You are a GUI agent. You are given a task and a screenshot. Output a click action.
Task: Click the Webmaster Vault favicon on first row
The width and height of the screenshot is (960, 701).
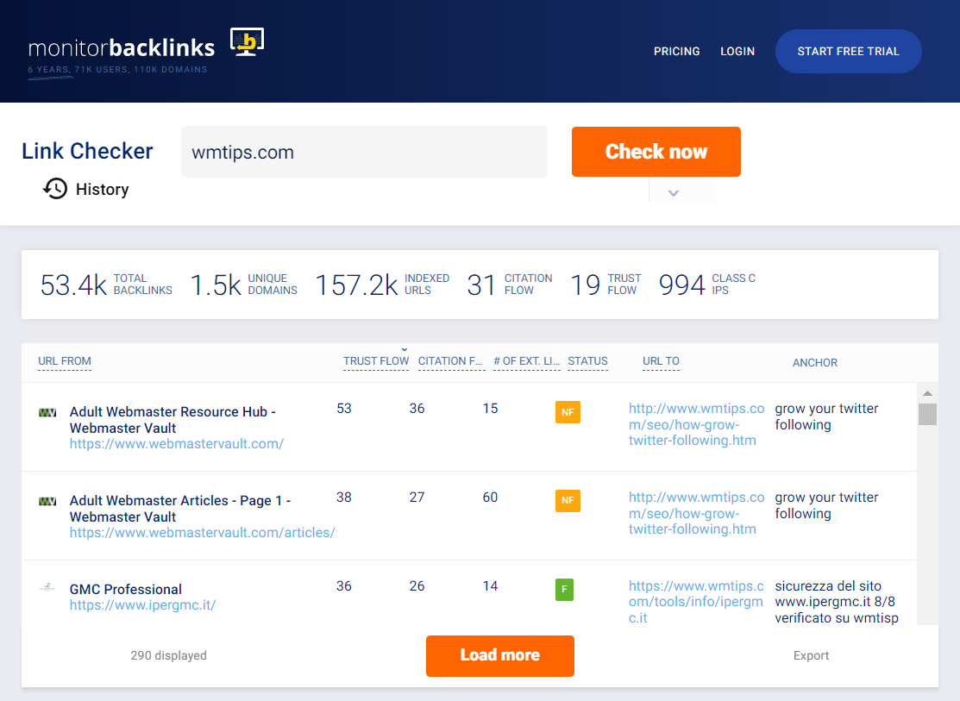point(47,411)
